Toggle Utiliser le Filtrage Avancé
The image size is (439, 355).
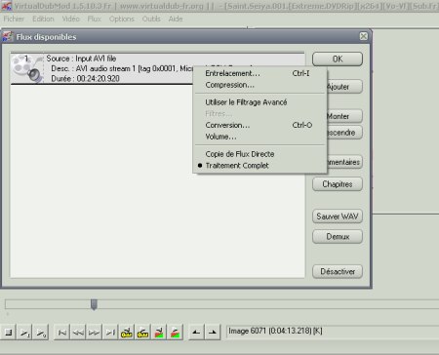point(259,102)
